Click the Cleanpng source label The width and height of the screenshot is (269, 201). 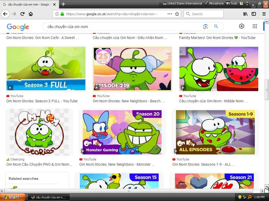tap(17, 159)
